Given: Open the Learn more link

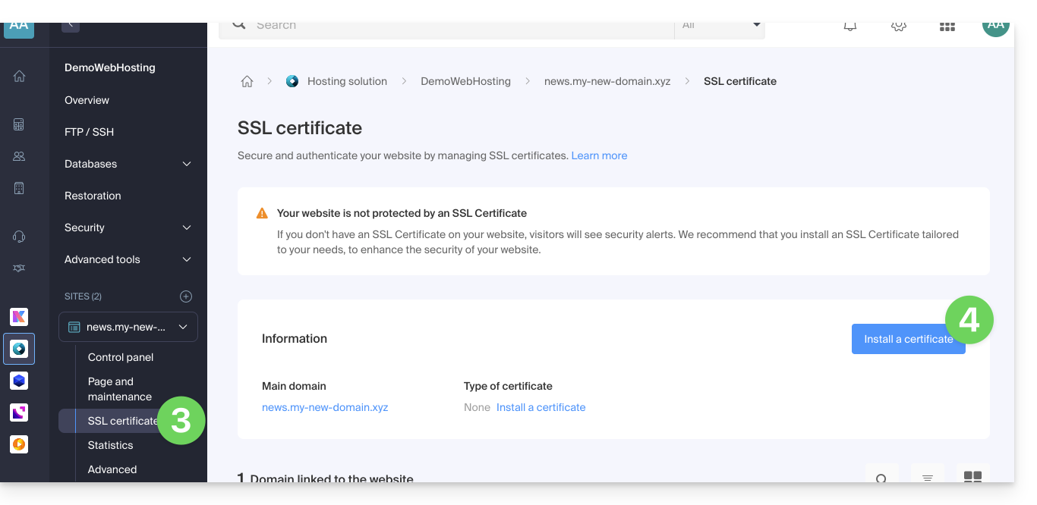Looking at the screenshot, I should (x=599, y=155).
